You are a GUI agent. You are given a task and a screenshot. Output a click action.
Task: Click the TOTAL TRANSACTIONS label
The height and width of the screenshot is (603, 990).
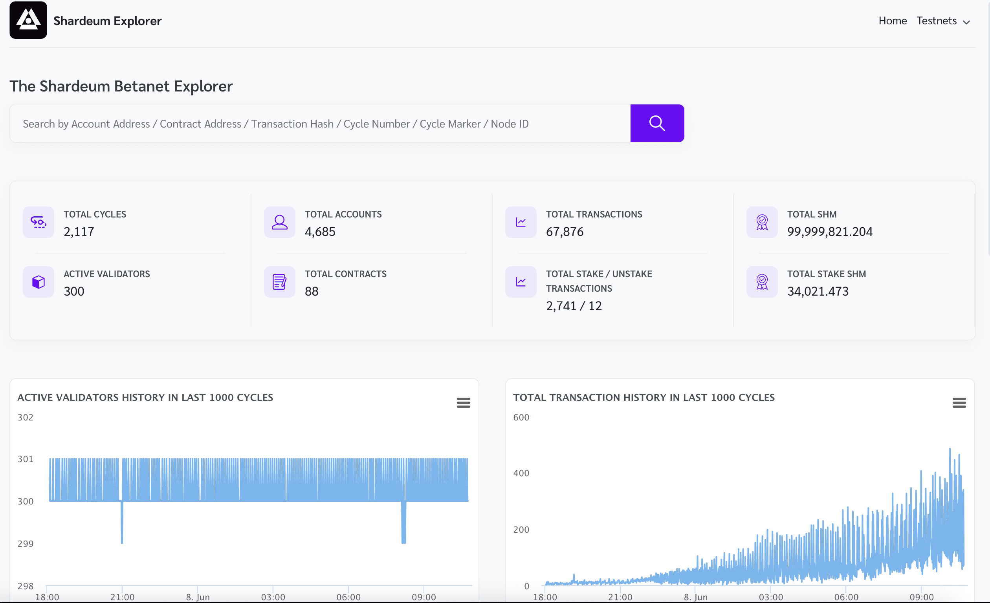point(594,214)
